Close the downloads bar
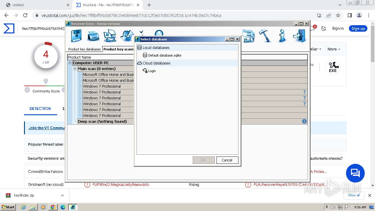This screenshot has height=211, width=375. pyautogui.click(x=369, y=195)
